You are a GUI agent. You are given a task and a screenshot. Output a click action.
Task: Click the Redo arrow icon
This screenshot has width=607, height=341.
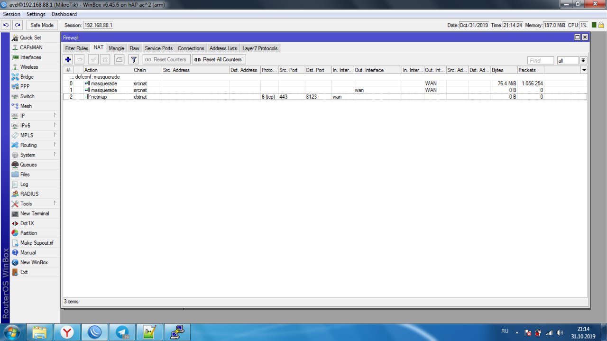pos(18,25)
